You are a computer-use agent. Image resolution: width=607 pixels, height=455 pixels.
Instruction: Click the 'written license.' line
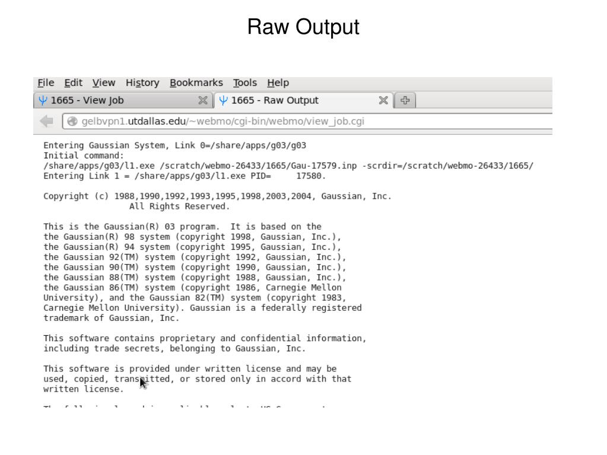coord(83,389)
